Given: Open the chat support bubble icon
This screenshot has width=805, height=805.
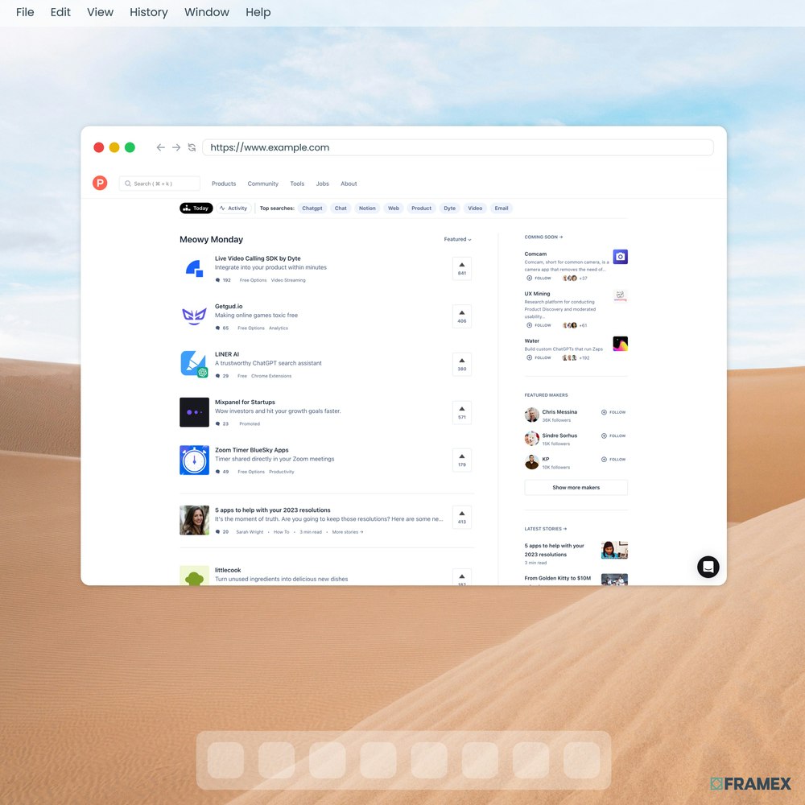Looking at the screenshot, I should (708, 567).
